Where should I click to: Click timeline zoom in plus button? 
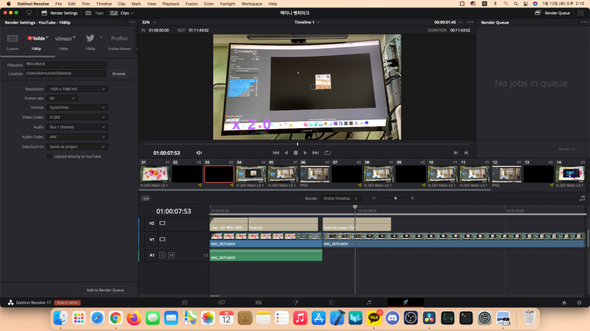412,198
